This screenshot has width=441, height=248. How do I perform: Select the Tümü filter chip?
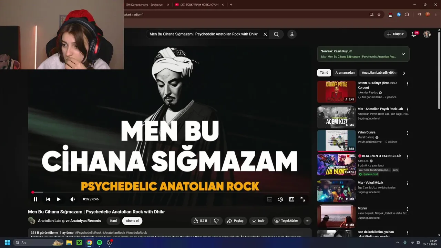click(x=324, y=73)
